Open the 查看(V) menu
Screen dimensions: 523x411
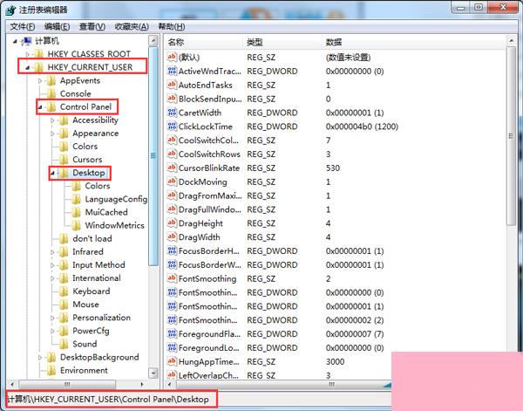(x=92, y=26)
